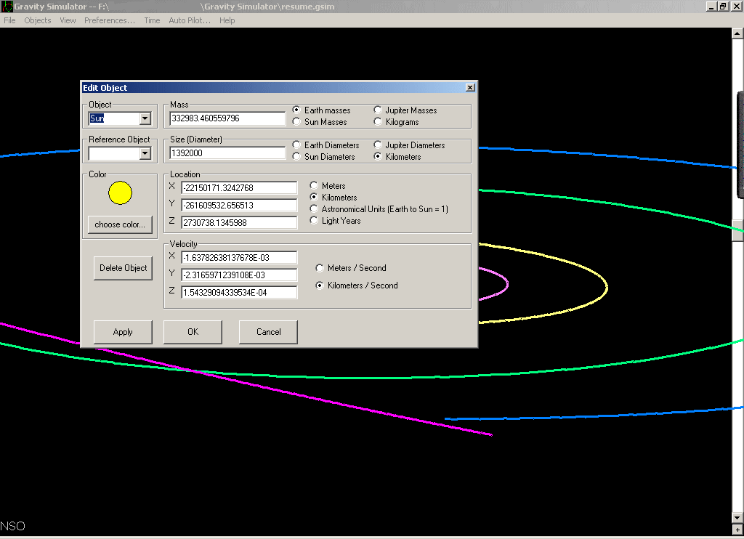This screenshot has height=539, width=744.
Task: Click the vertical scrollbar up arrow
Action: click(x=737, y=33)
